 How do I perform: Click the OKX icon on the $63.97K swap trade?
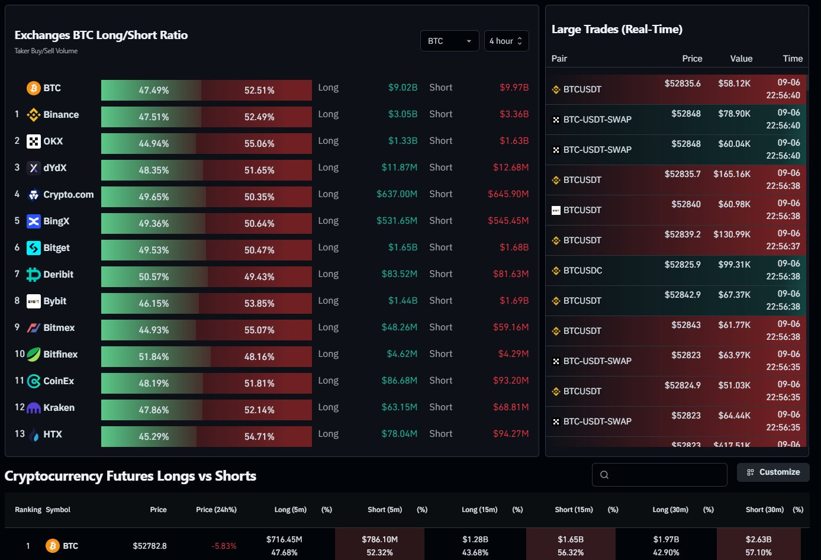coord(556,362)
